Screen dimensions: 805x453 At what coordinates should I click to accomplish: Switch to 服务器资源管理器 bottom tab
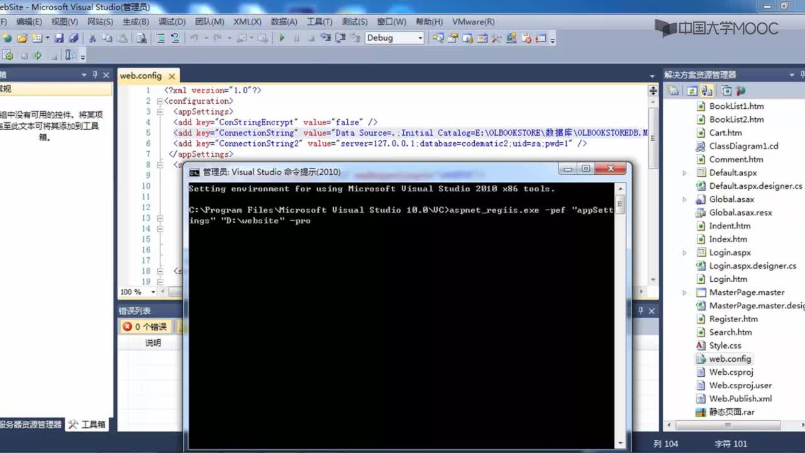tap(31, 425)
